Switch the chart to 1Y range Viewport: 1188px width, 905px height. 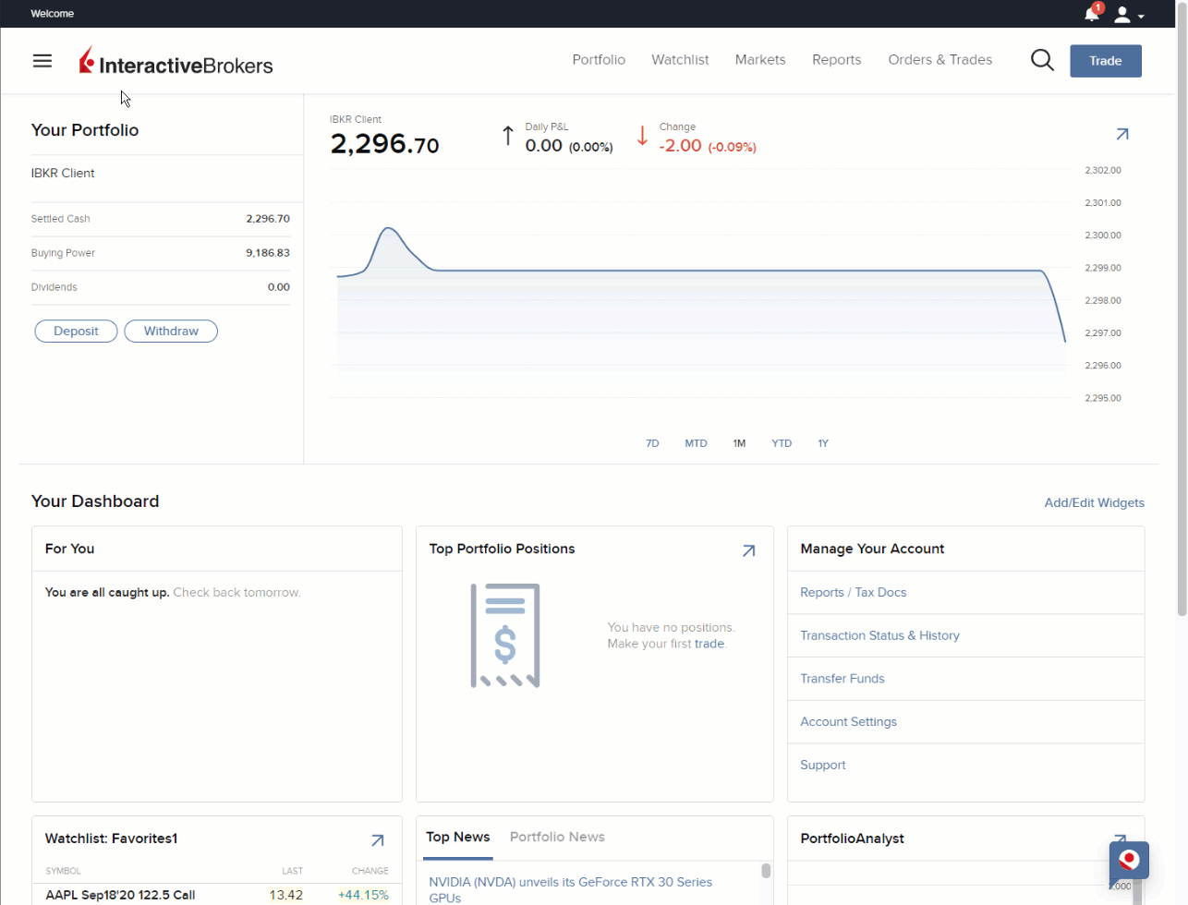pyautogui.click(x=823, y=443)
